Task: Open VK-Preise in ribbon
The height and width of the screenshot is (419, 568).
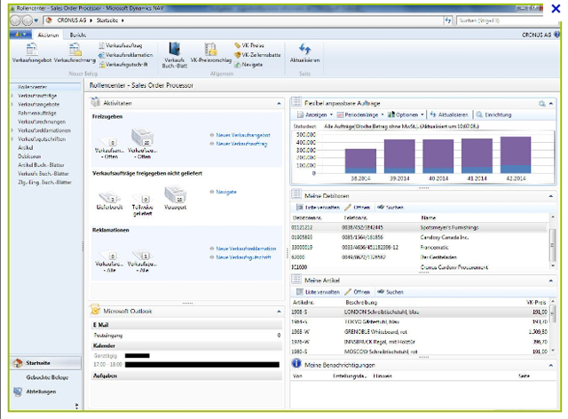Action: point(249,45)
